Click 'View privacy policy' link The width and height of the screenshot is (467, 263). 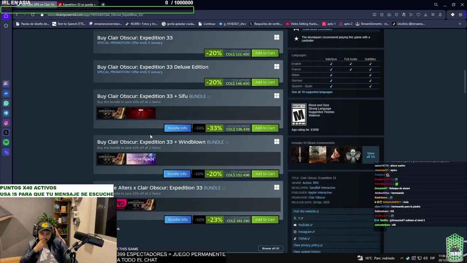[308, 245]
